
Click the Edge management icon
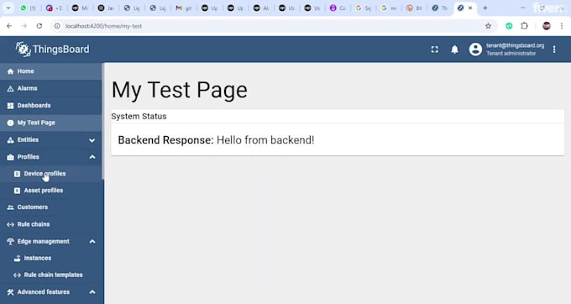click(10, 241)
